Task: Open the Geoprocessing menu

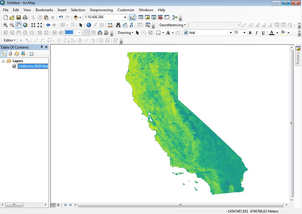Action: point(101,10)
